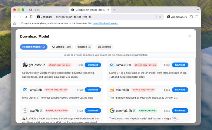Open the shield icon in address bar
212x130 pixels.
coord(160,17)
